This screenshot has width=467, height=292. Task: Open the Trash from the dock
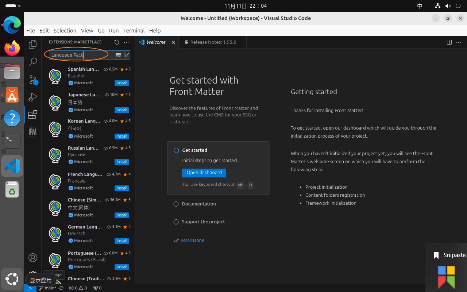coord(12,189)
